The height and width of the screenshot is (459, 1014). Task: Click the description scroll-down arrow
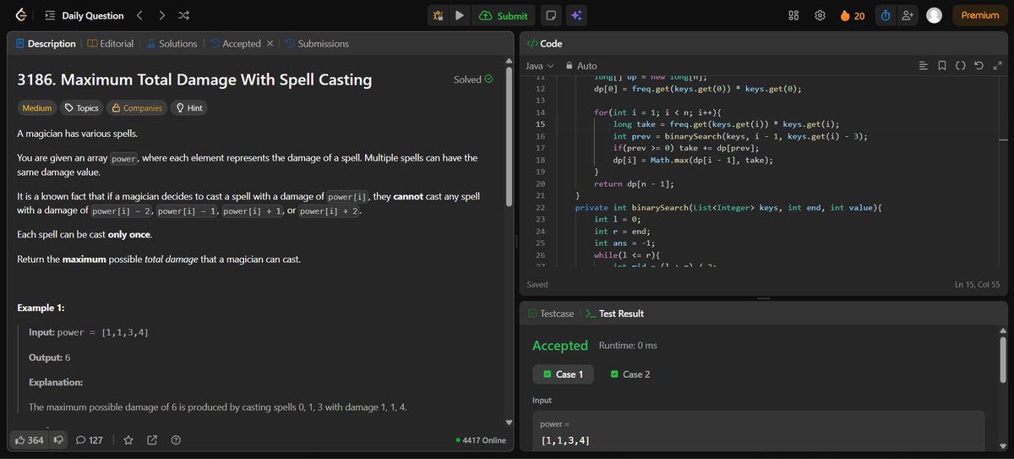click(509, 423)
